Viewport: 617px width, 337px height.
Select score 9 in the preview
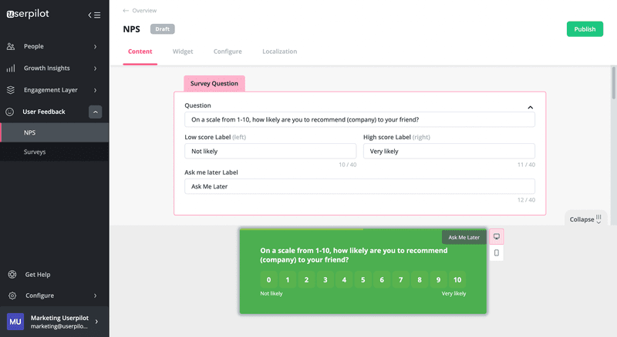click(438, 279)
